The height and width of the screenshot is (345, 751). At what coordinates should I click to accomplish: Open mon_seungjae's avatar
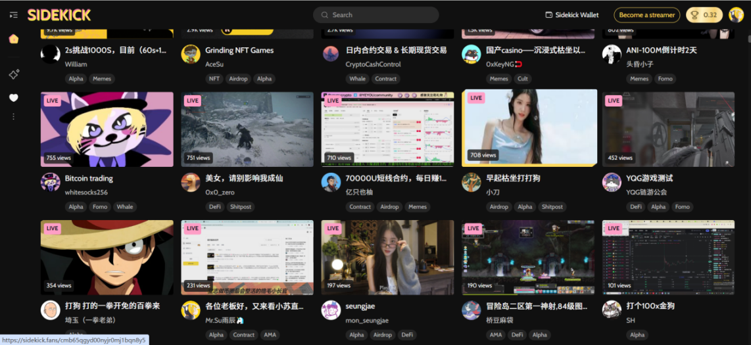tap(331, 310)
